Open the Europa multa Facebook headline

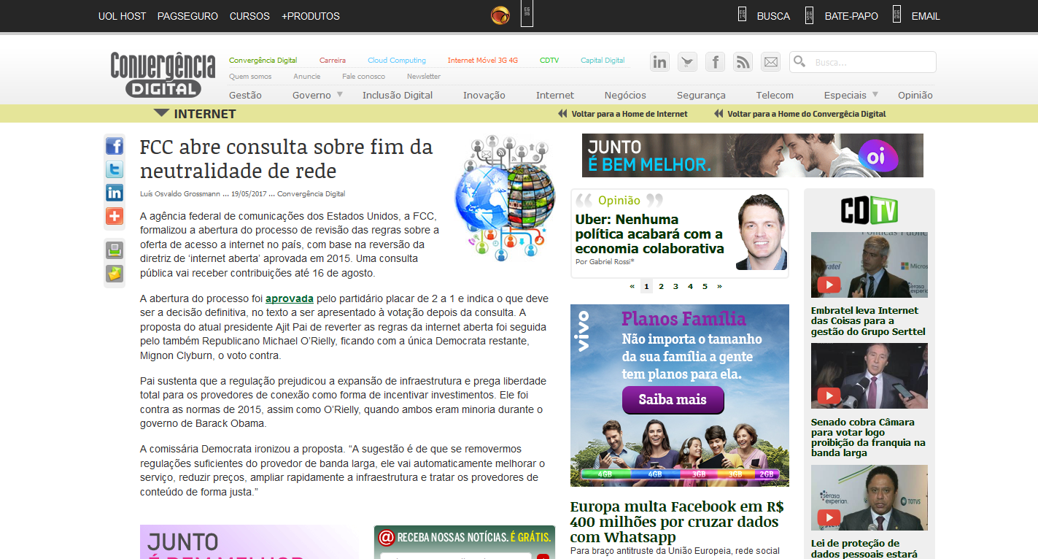coord(677,522)
